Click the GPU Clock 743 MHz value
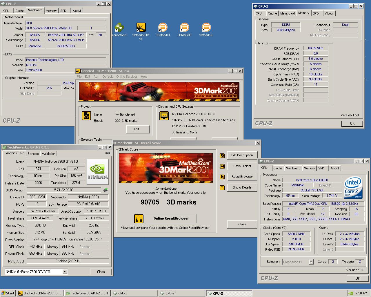Viewport: 371px width, 297px height. pyautogui.click(x=36, y=247)
